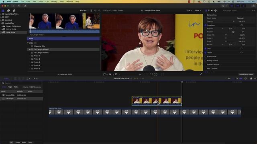Toggle the Crop checkbox

point(206,48)
